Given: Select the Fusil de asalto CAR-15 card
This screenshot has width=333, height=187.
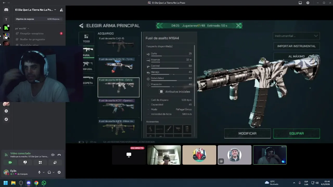Looking at the screenshot, I should coord(119,46).
